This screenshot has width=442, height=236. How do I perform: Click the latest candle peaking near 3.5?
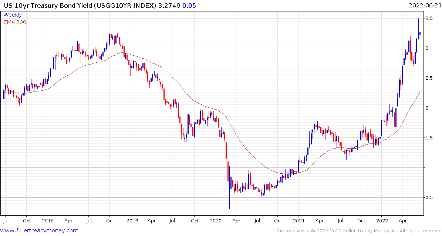pyautogui.click(x=419, y=29)
